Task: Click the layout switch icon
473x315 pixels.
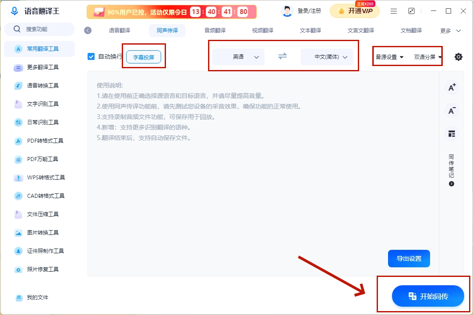Action: (x=452, y=134)
